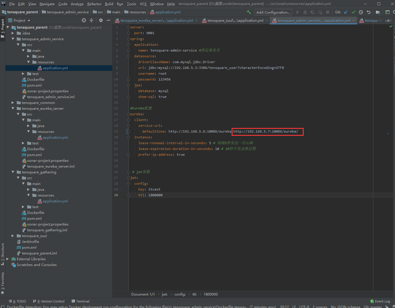Open the Z: Structure tool window stripe
Image resolution: width=395 pixels, height=308 pixels.
tap(3, 254)
